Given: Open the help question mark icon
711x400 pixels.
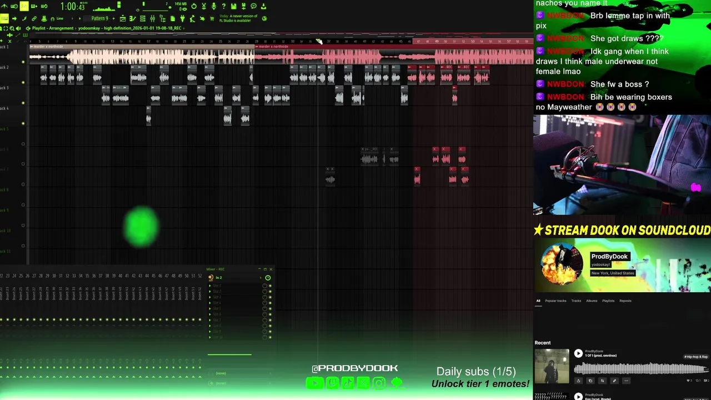Looking at the screenshot, I should coord(224,6).
